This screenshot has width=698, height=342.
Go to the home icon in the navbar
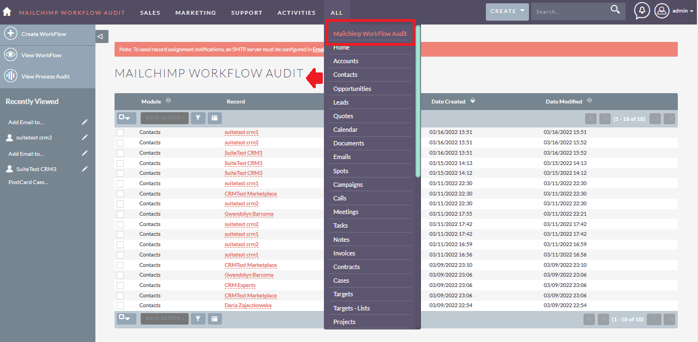7,11
